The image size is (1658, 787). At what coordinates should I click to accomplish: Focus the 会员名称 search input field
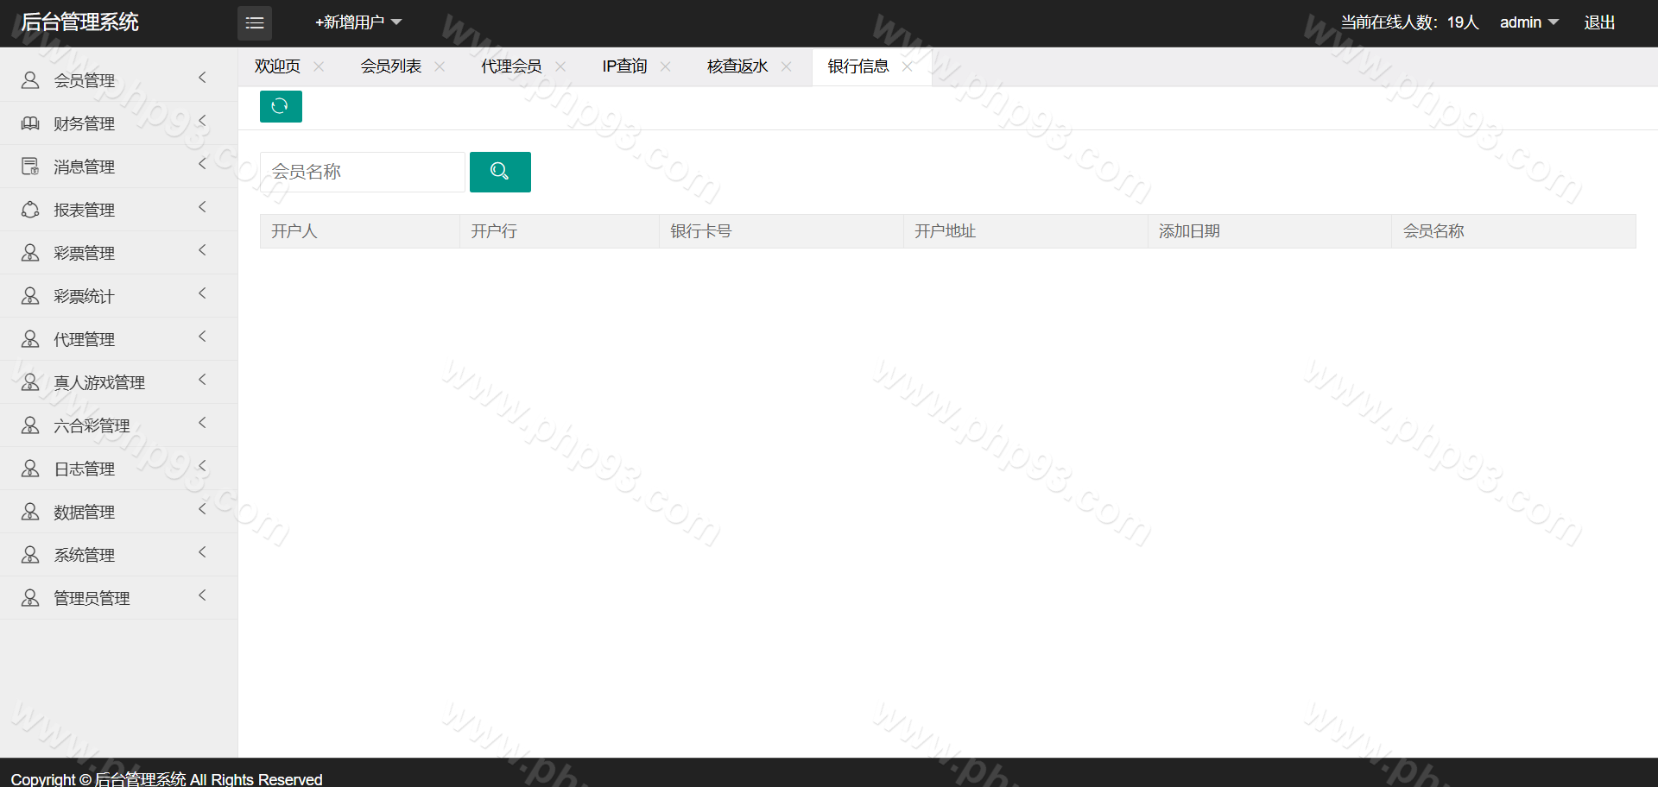click(363, 172)
